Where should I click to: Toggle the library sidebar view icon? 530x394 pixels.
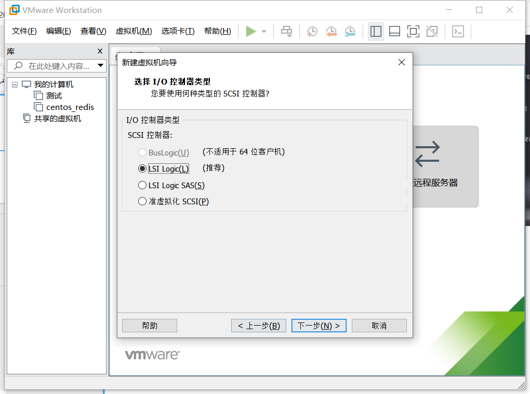tap(376, 32)
